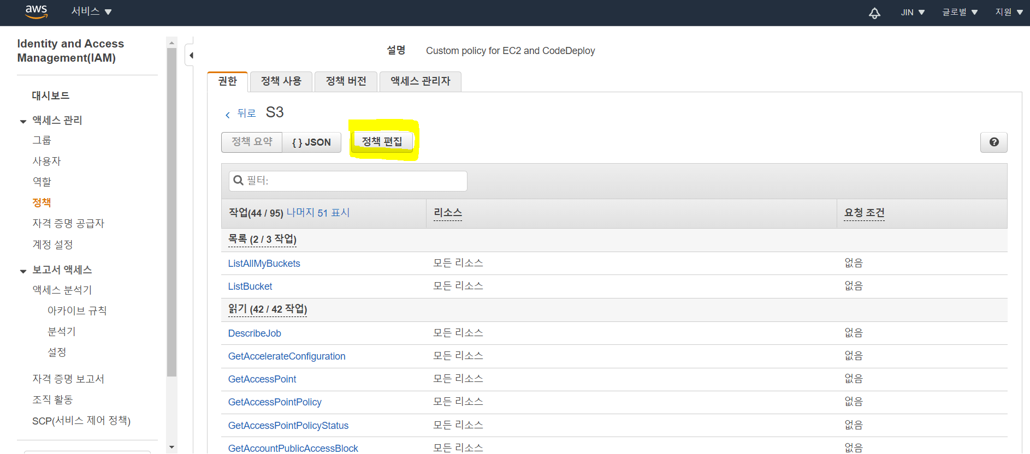This screenshot has width=1030, height=454.
Task: Open the JIN account dropdown
Action: click(x=912, y=12)
